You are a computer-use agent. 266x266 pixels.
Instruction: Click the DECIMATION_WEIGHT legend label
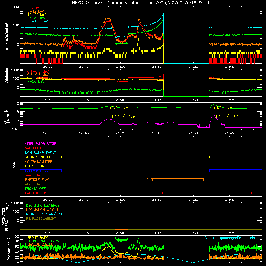click(42, 210)
